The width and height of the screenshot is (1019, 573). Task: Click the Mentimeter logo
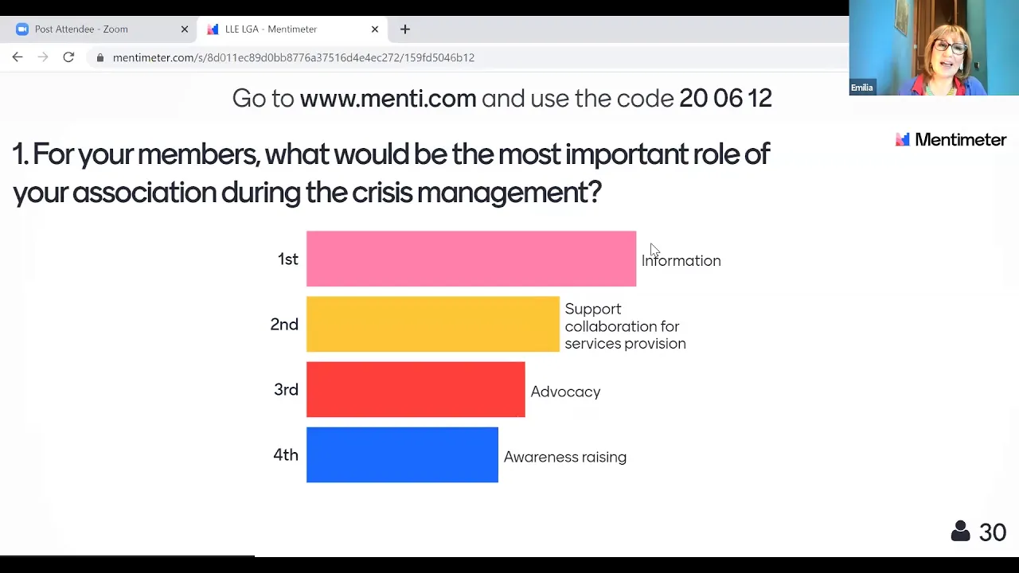click(x=951, y=140)
